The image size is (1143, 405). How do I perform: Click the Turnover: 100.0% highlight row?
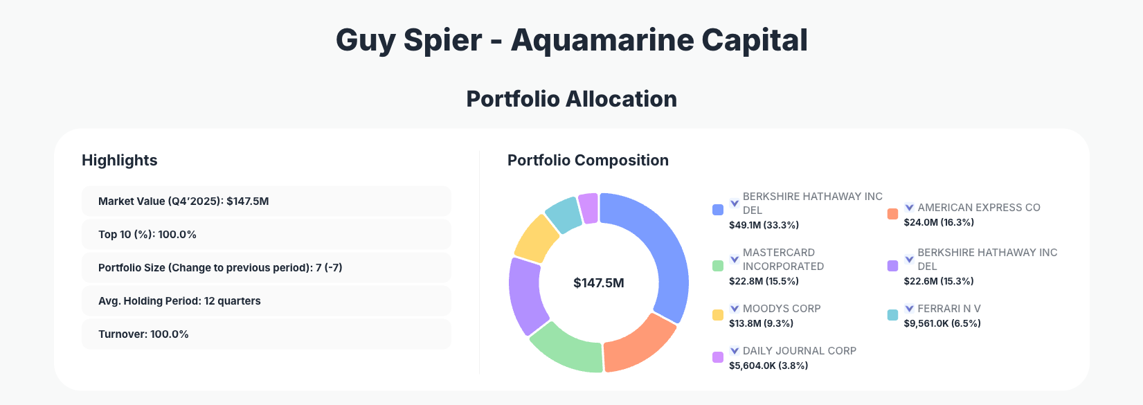click(x=267, y=334)
